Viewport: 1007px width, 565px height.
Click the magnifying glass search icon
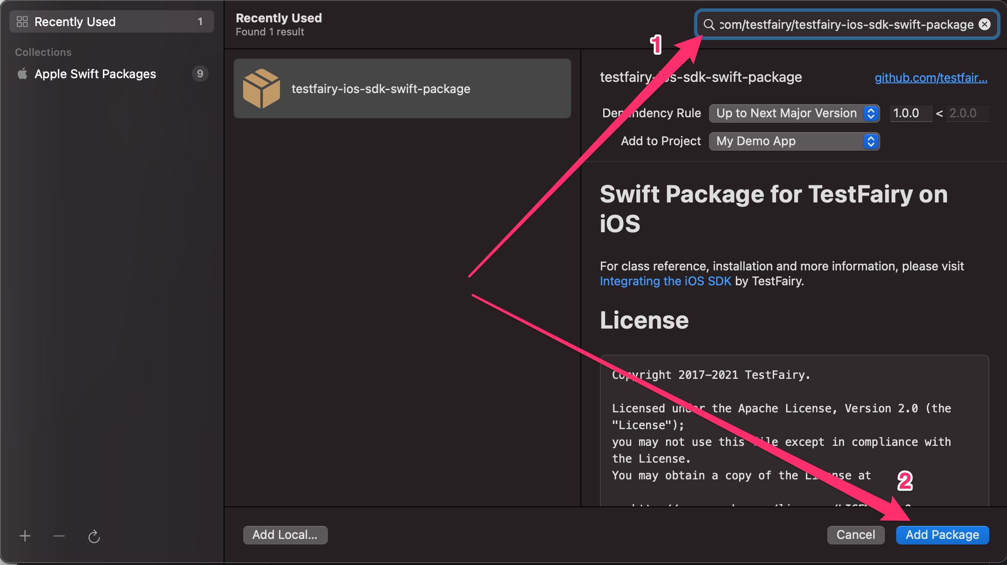pos(709,25)
